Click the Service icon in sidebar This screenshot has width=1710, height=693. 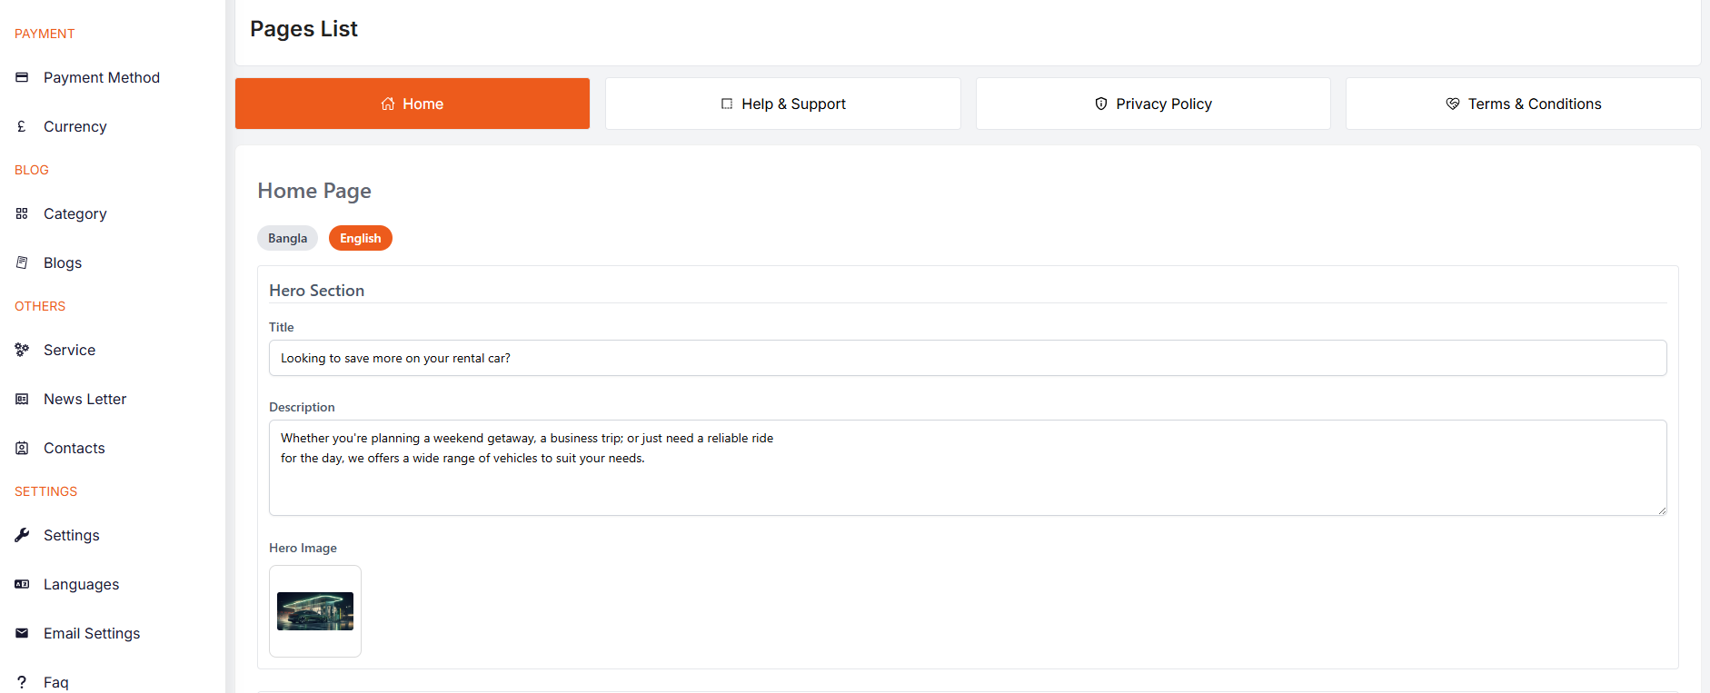[22, 350]
